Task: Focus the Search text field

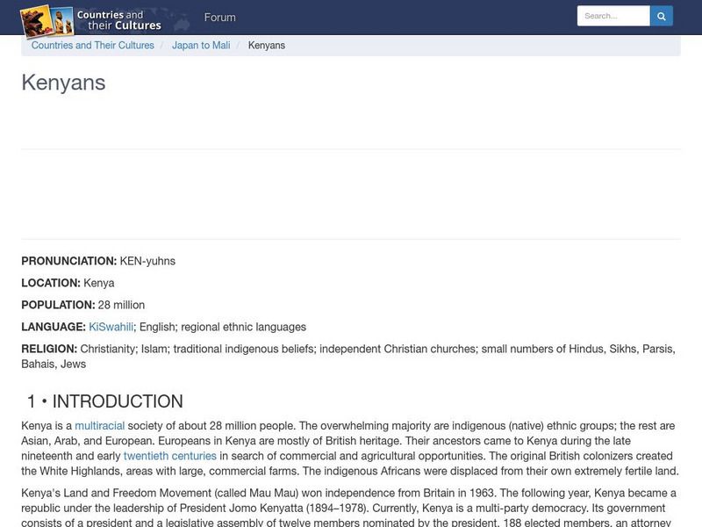Action: [x=613, y=16]
